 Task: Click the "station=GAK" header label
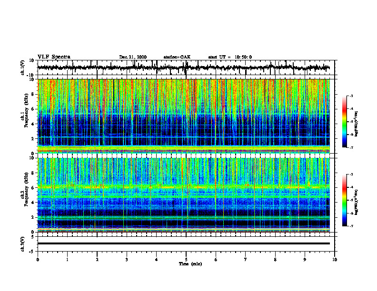tap(177, 57)
